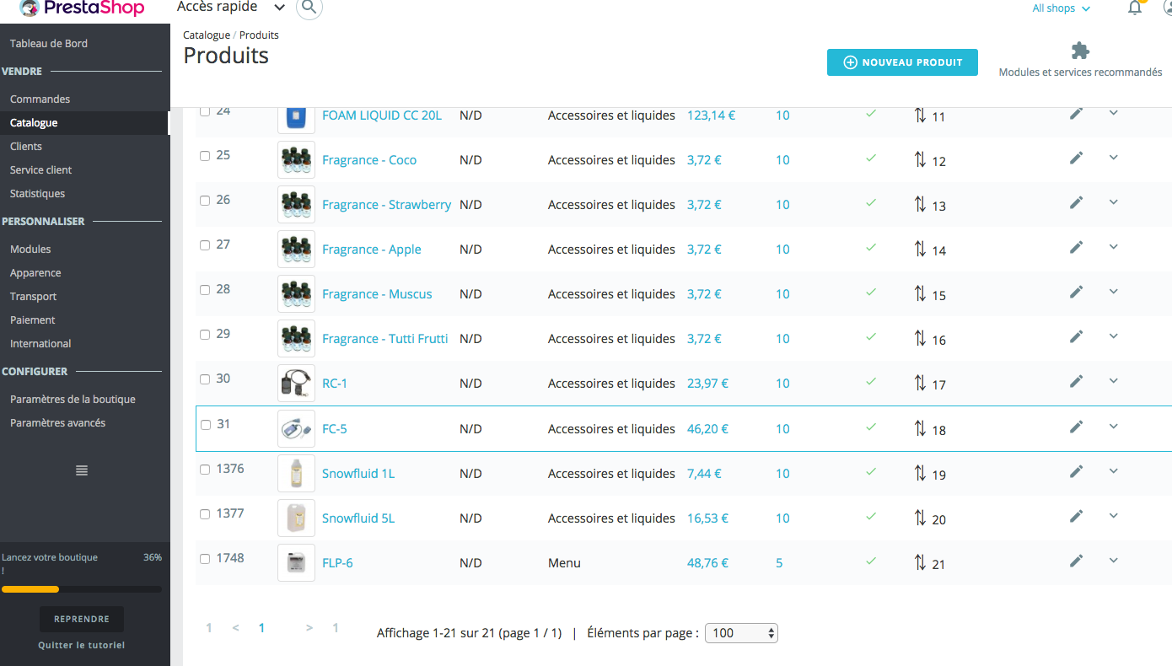Expand action chevron for Fragrance - Apple row
Screen dimensions: 1172x666
[x=1113, y=246]
